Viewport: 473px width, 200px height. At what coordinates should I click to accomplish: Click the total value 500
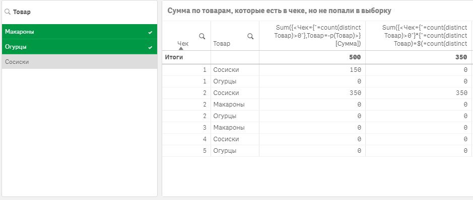tap(355, 57)
